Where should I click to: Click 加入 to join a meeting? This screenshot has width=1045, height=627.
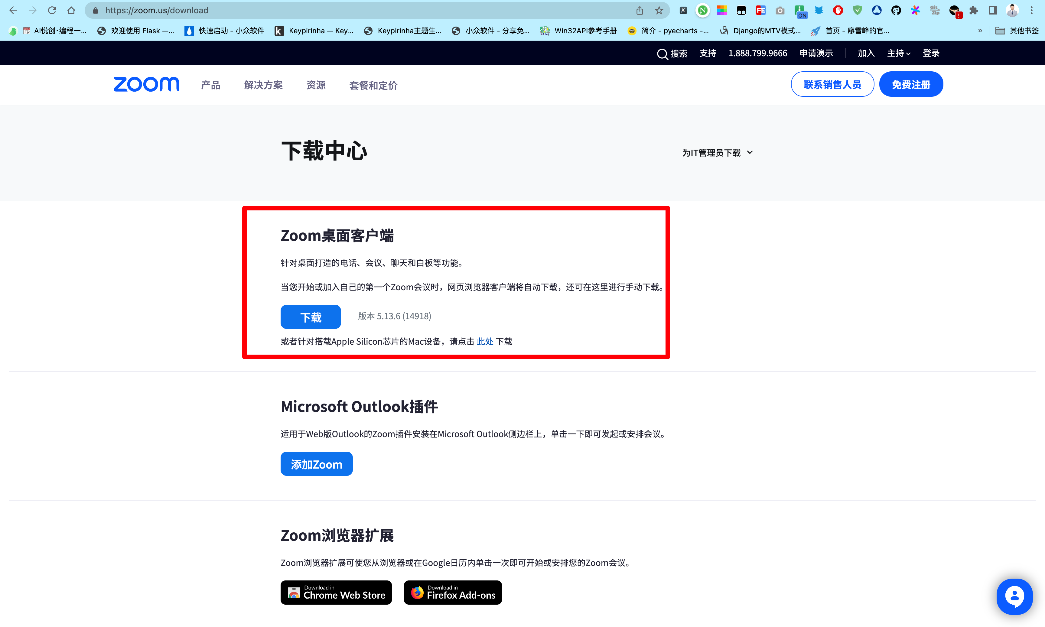[x=866, y=53]
